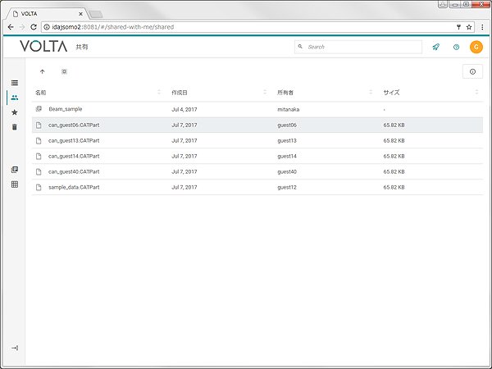This screenshot has height=369, width=492.
Task: Click the small square toolbar icon beside up arrow
Action: pos(64,71)
